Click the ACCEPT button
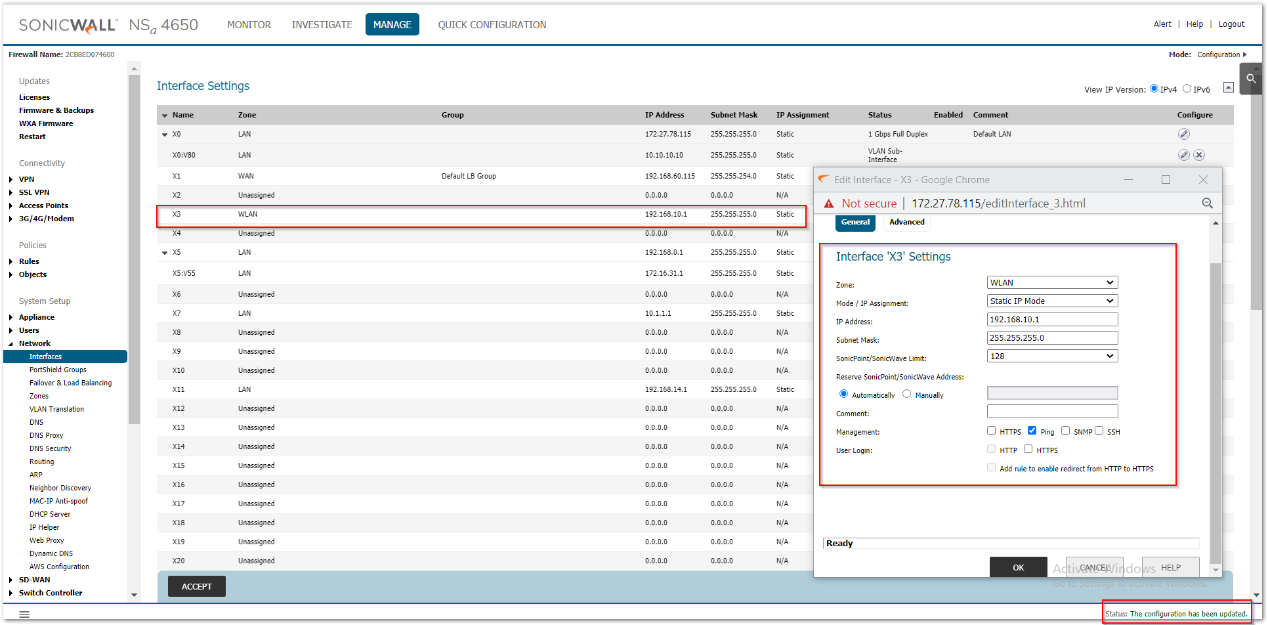 coord(197,586)
